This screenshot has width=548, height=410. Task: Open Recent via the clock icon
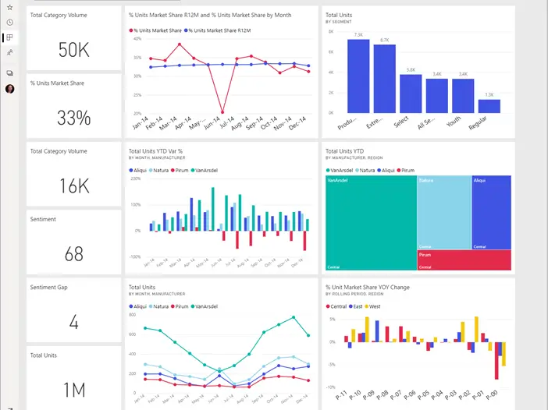click(9, 22)
